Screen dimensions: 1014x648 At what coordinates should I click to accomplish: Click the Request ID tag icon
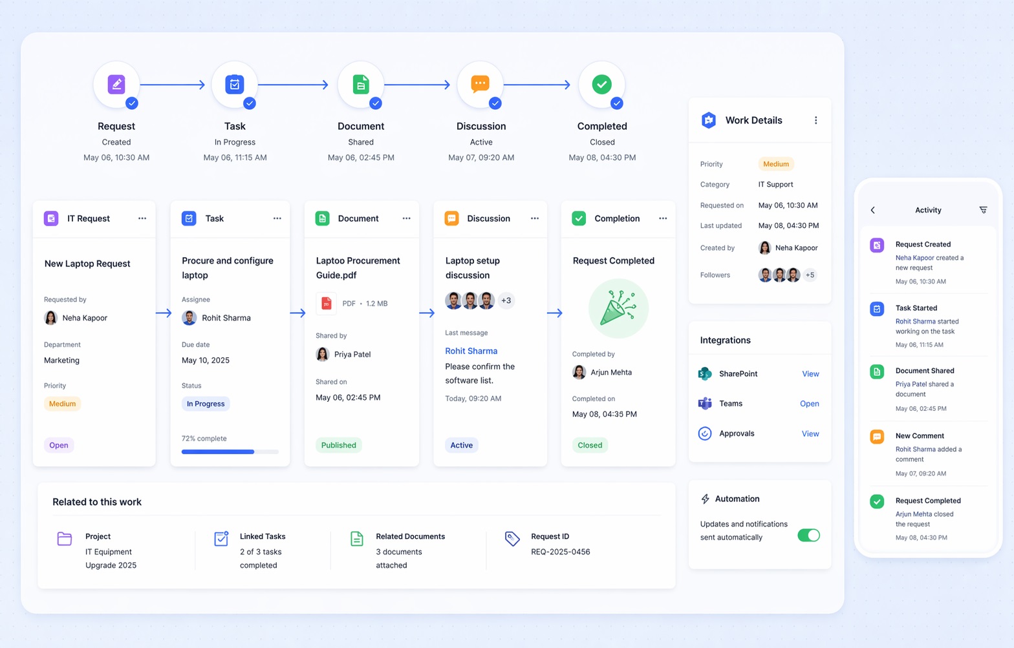(x=512, y=539)
